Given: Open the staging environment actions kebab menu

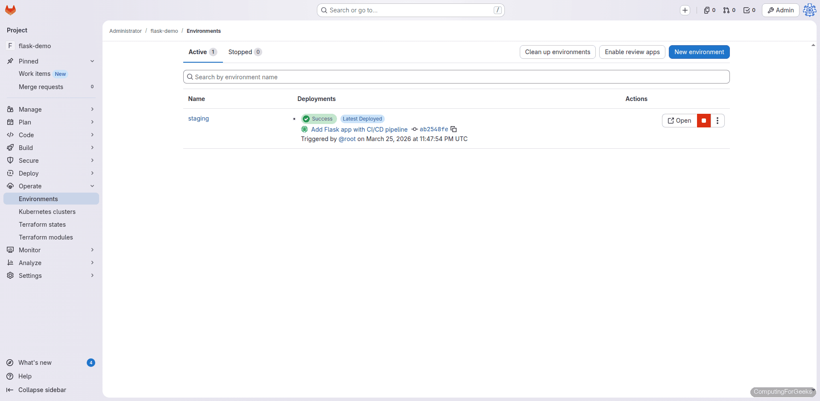Looking at the screenshot, I should (717, 121).
